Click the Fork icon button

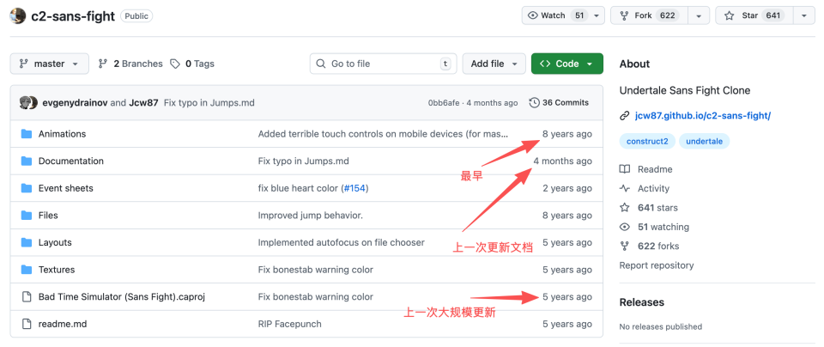[x=623, y=15]
